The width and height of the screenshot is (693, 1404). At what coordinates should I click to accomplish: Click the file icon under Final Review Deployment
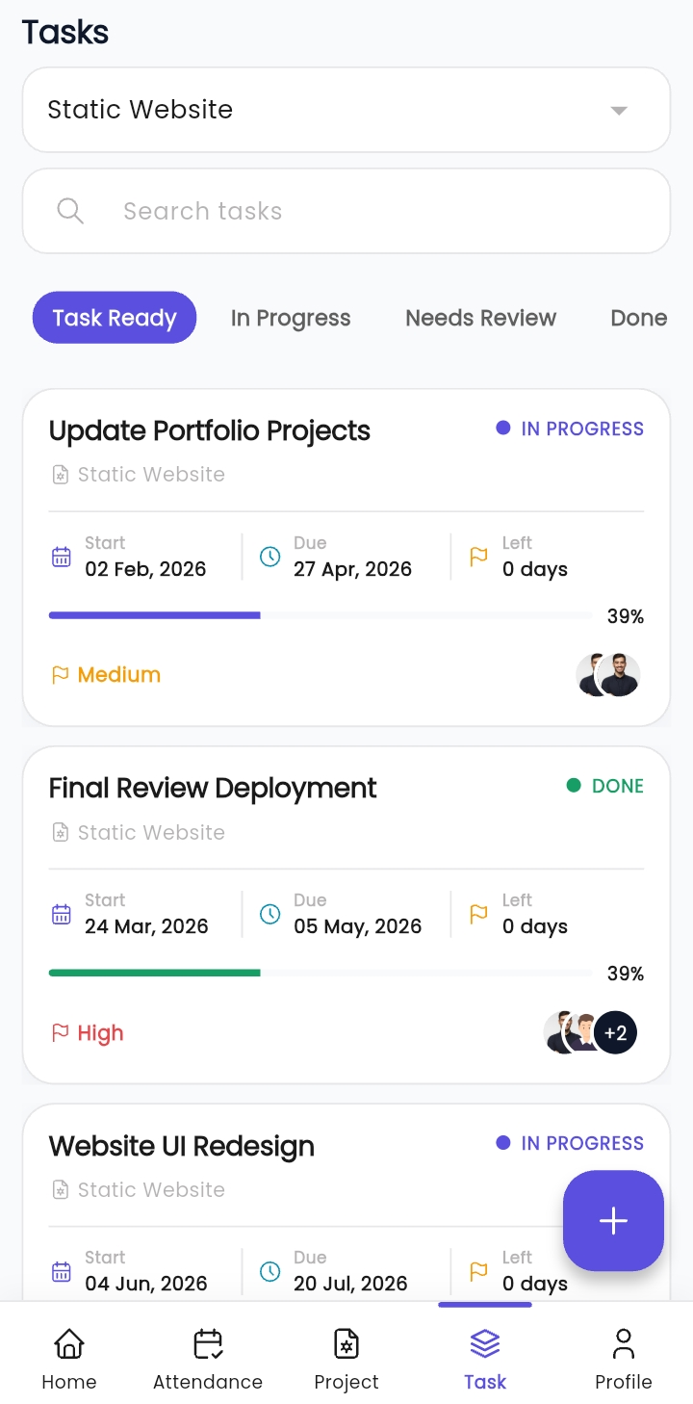coord(60,832)
